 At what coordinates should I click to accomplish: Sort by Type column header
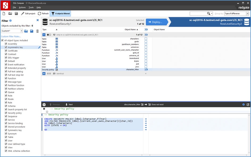click(50, 29)
